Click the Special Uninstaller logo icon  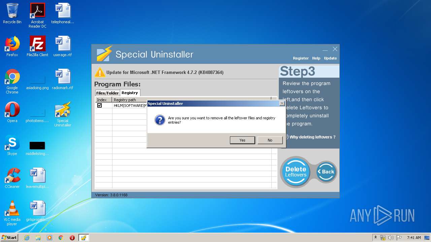(x=104, y=54)
